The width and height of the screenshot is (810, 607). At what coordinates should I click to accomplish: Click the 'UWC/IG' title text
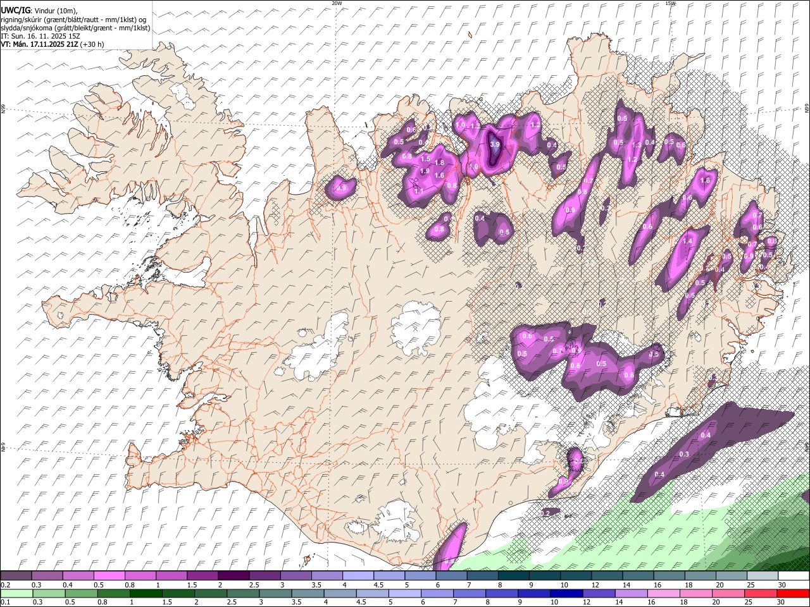click(15, 10)
